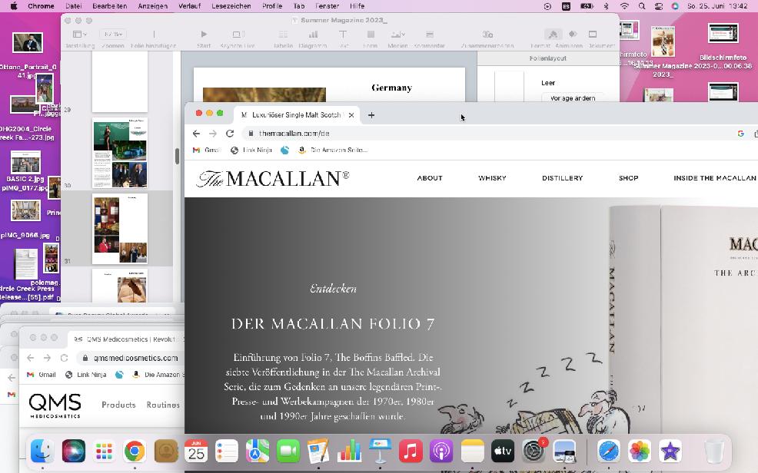
Task: Click the Germany heading on the Keynote slide
Action: pos(391,88)
